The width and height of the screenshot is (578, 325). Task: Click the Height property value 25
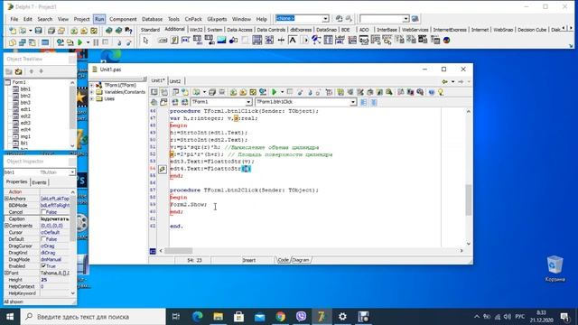click(x=54, y=280)
